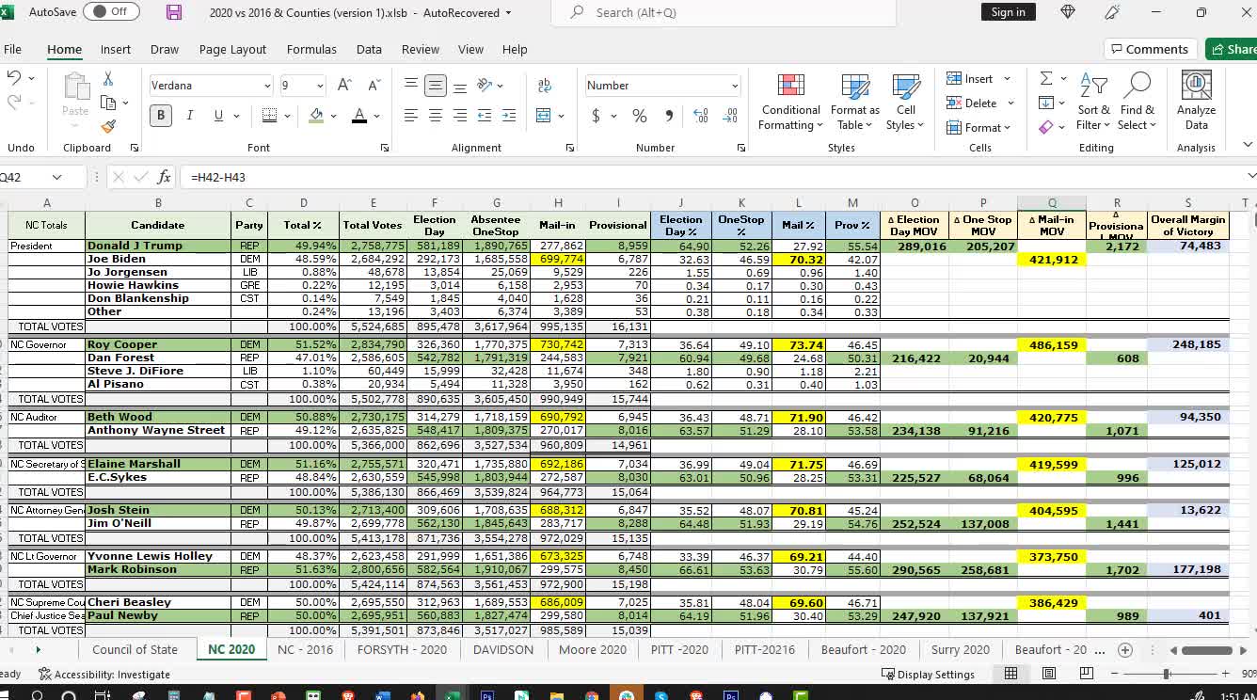Expand the Cell Styles menu
Screen dimensions: 1257x700
click(x=906, y=102)
